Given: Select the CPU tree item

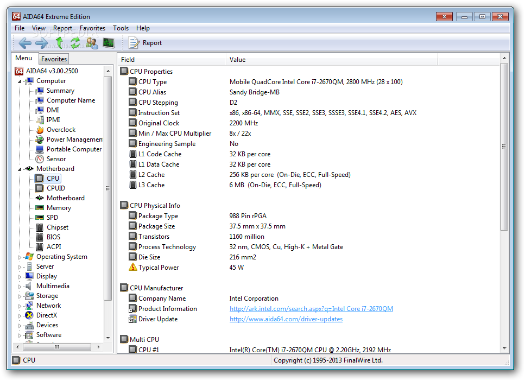Looking at the screenshot, I should [48, 179].
